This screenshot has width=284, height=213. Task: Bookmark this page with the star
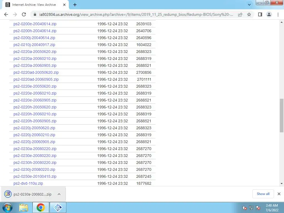249,14
